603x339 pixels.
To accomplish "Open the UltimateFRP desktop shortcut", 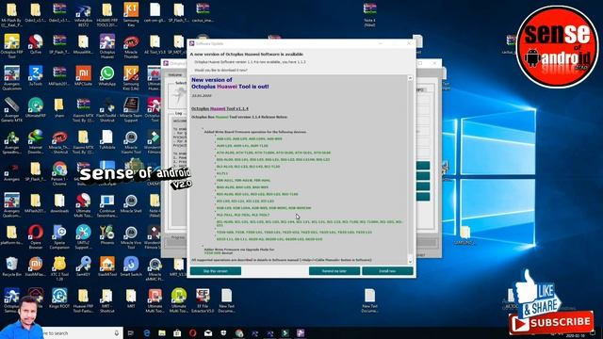I will [x=36, y=107].
